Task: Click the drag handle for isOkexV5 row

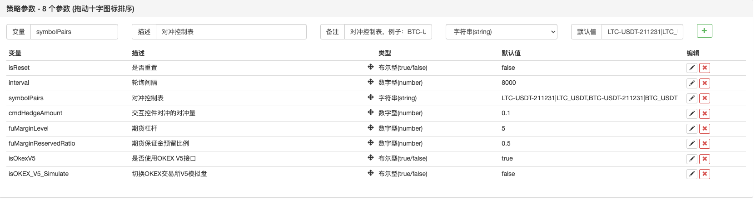Action: click(x=371, y=158)
